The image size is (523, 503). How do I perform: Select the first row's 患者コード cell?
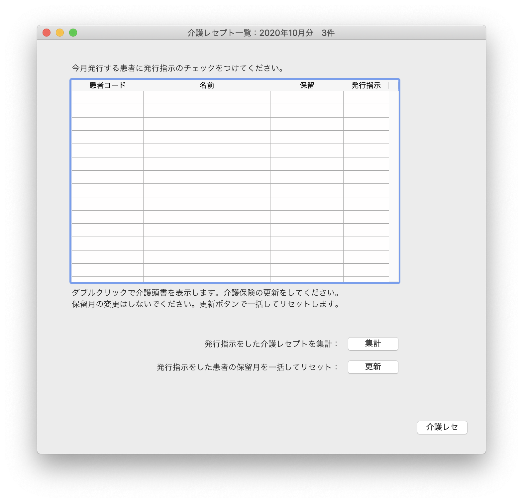click(107, 98)
